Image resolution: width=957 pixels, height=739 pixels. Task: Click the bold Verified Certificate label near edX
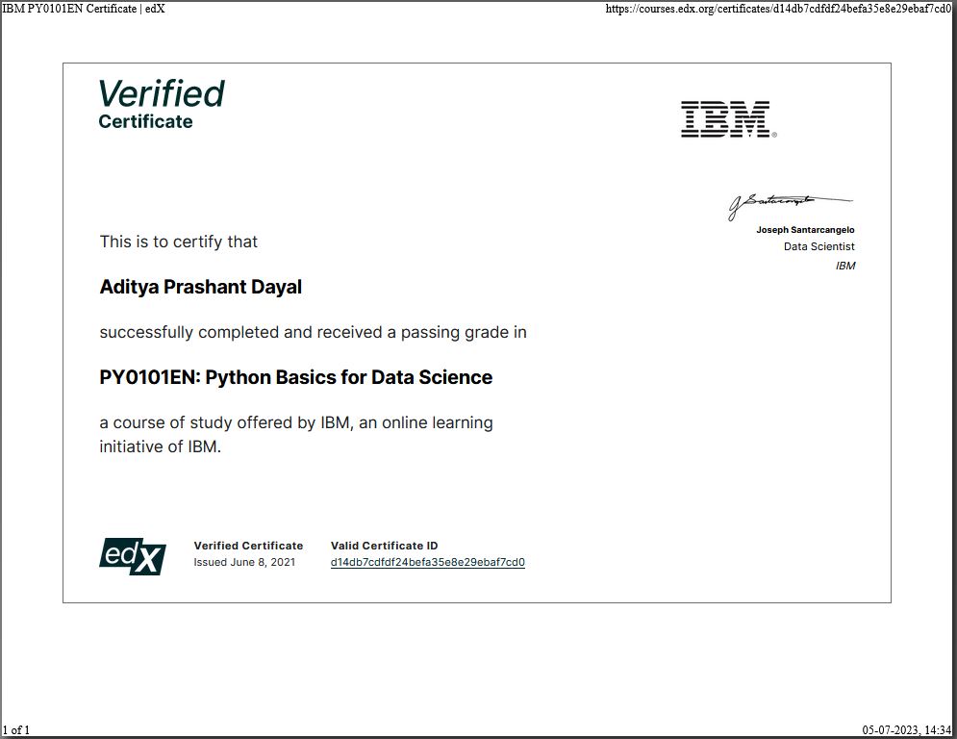[248, 546]
